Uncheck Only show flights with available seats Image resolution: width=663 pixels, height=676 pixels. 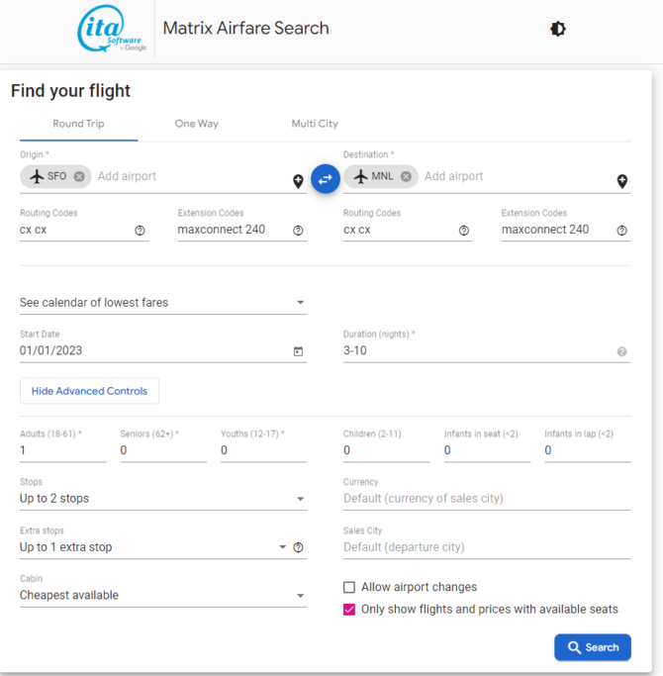coord(349,609)
